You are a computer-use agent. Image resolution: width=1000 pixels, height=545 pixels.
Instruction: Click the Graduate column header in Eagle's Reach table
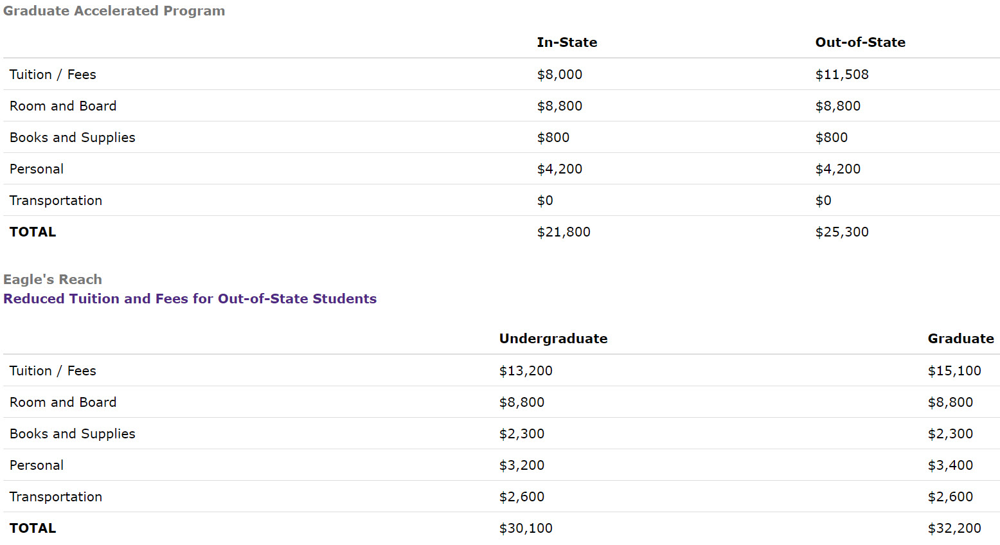pos(960,339)
